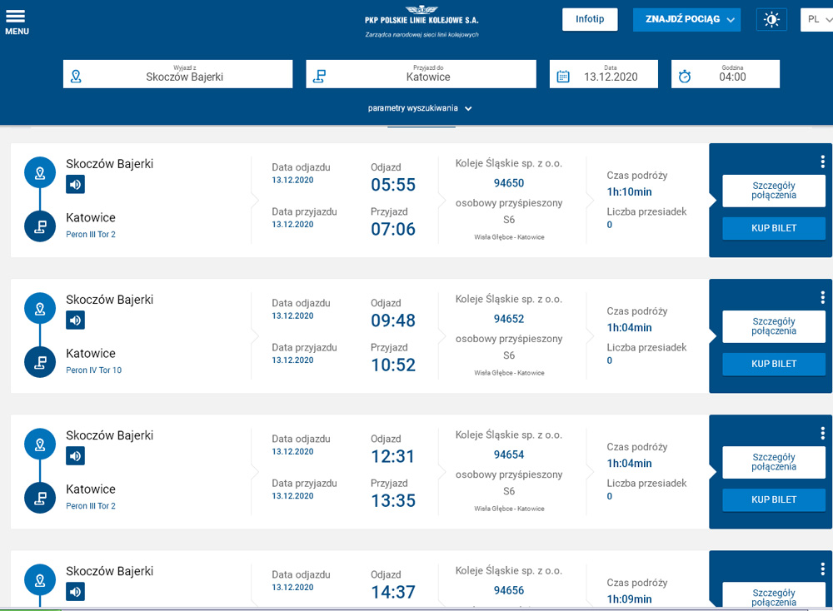Open Szczegóły połączenia for the 09:48 train

pos(774,326)
